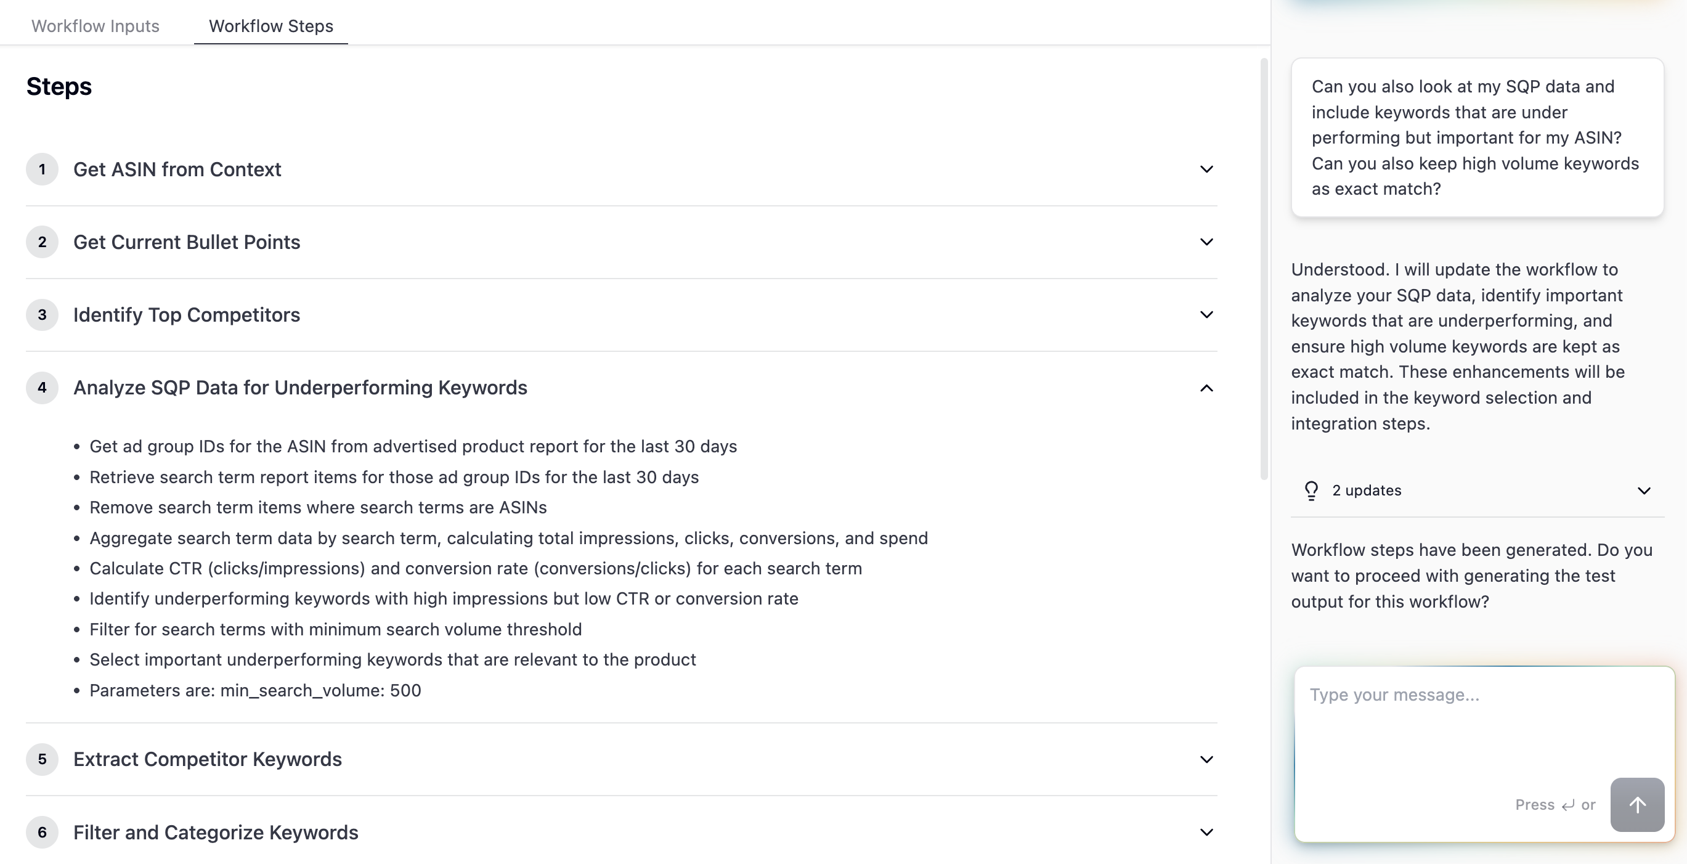Expand Get Current Bullet Points chevron

pos(1206,242)
